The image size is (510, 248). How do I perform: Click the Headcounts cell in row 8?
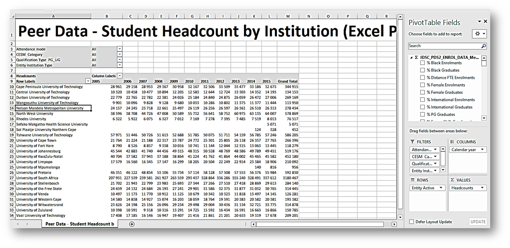tap(53, 76)
